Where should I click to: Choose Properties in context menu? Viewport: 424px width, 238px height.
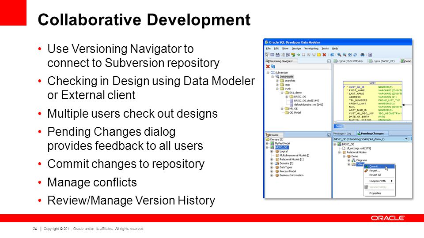[x=379, y=193]
